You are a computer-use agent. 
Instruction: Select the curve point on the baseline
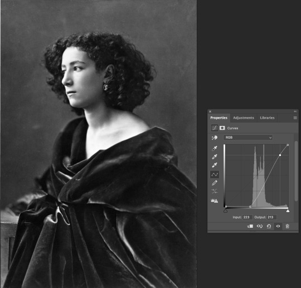point(250,207)
